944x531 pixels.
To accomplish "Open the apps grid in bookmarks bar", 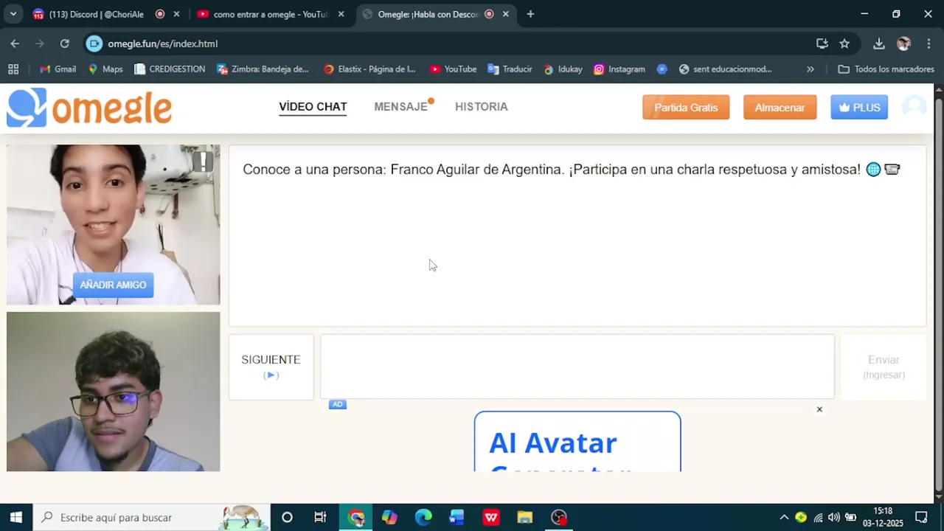I will [x=13, y=69].
